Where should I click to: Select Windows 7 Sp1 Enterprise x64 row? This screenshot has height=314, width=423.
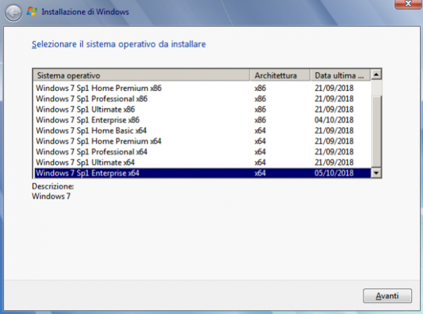tap(203, 173)
